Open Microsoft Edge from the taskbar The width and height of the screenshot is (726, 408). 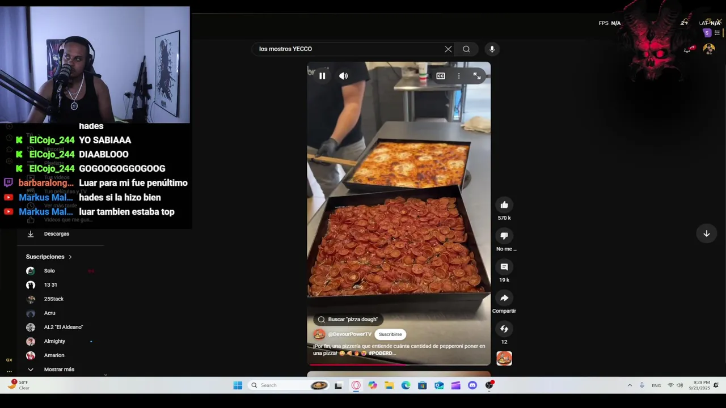point(406,385)
